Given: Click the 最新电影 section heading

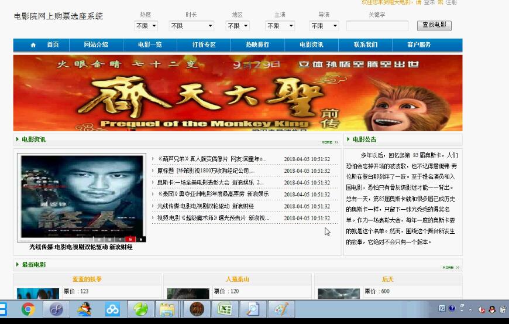Looking at the screenshot, I should pos(34,264).
